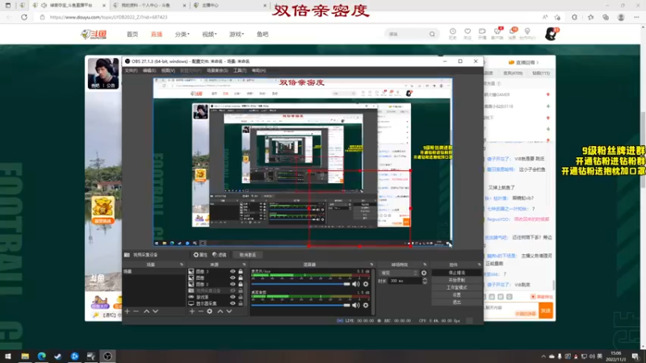This screenshot has height=363, width=646.
Task: Open source properties gear below the Sources list
Action: click(210, 311)
